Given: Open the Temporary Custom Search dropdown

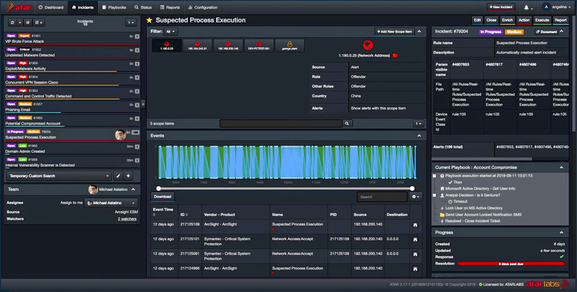Looking at the screenshot, I should point(59,176).
